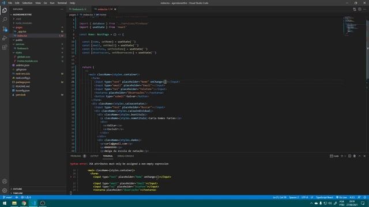Open the Selection menu
This screenshot has width=369, height=207.
click(27, 3)
